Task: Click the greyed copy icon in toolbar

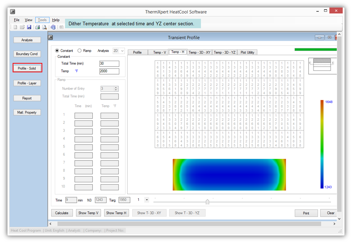Action: 61,27
